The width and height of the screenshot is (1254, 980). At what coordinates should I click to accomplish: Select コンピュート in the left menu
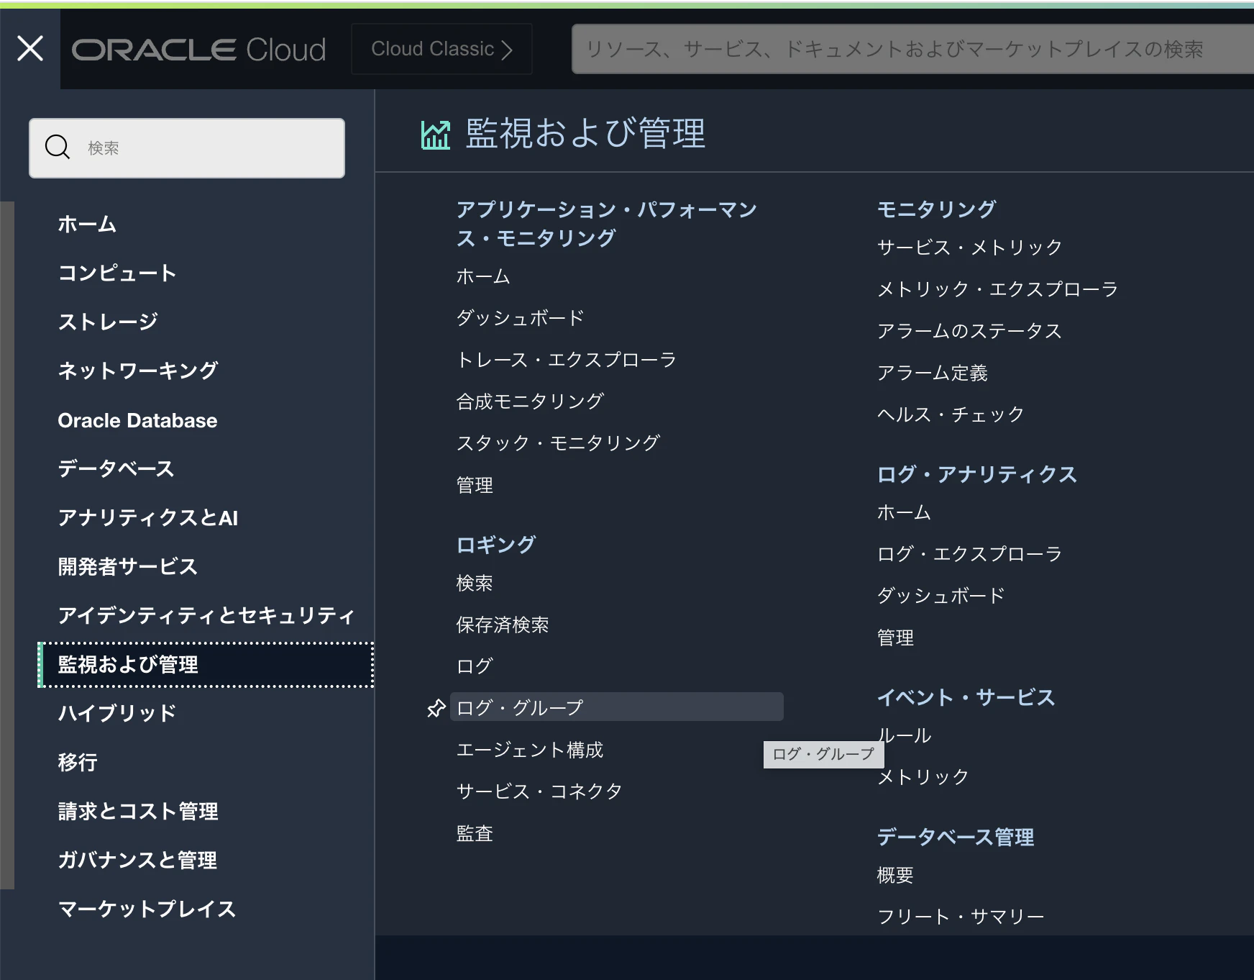117,273
